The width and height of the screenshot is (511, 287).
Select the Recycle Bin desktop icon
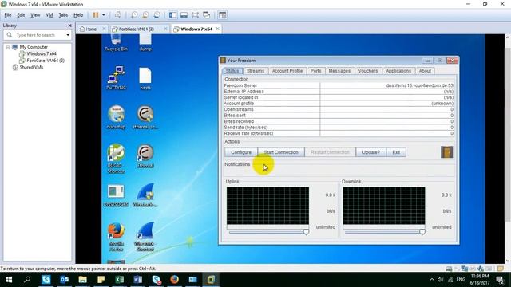point(116,42)
